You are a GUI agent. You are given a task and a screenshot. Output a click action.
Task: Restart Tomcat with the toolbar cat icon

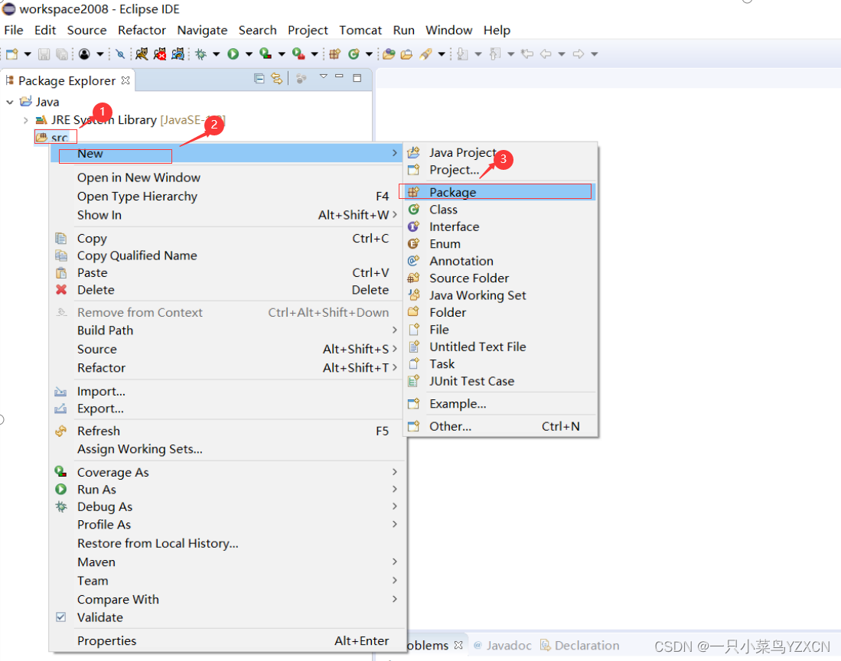tap(178, 54)
